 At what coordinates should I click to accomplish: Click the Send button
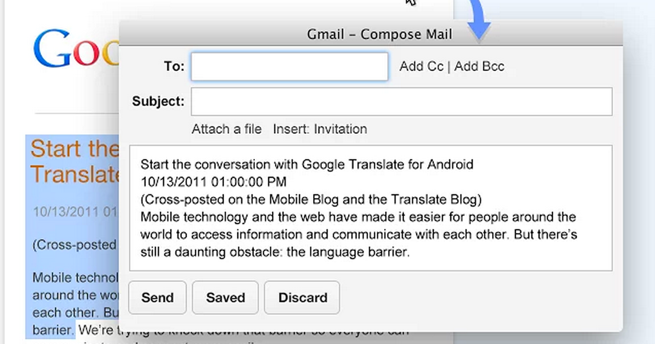click(157, 297)
